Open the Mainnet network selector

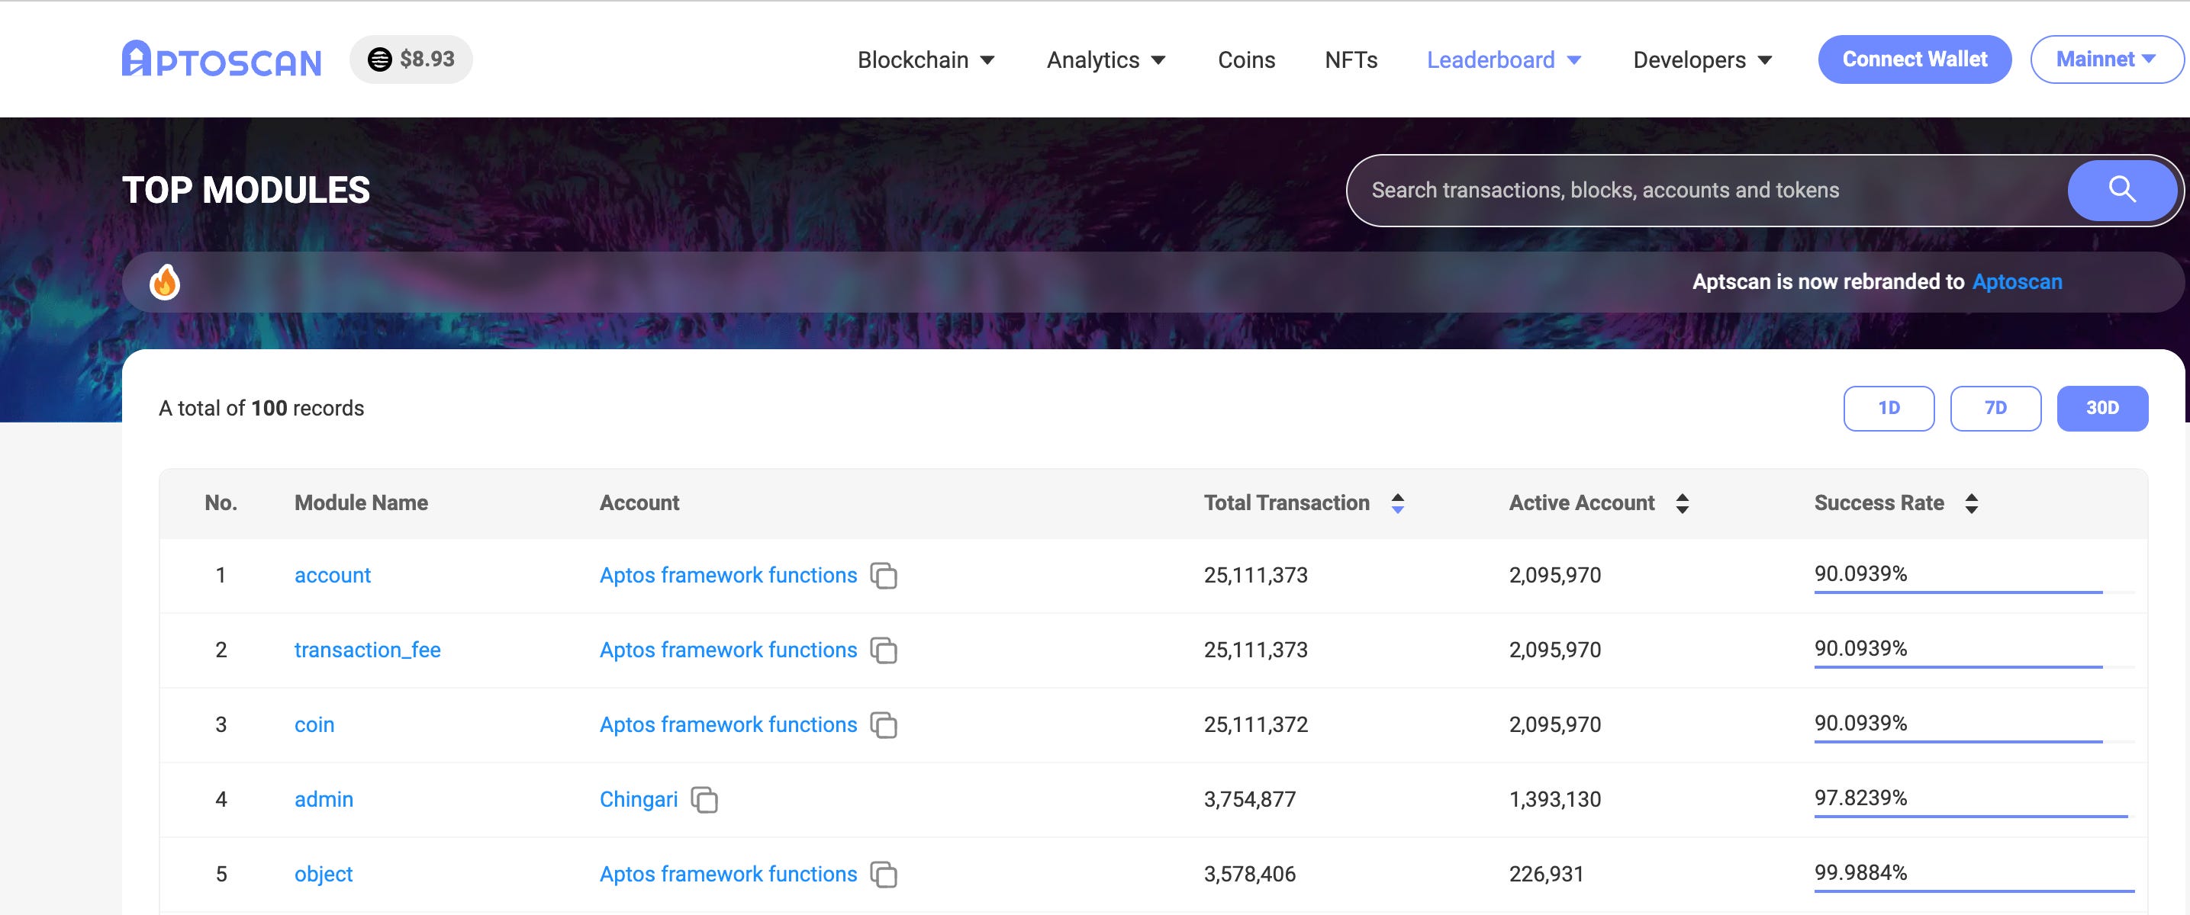click(2107, 59)
